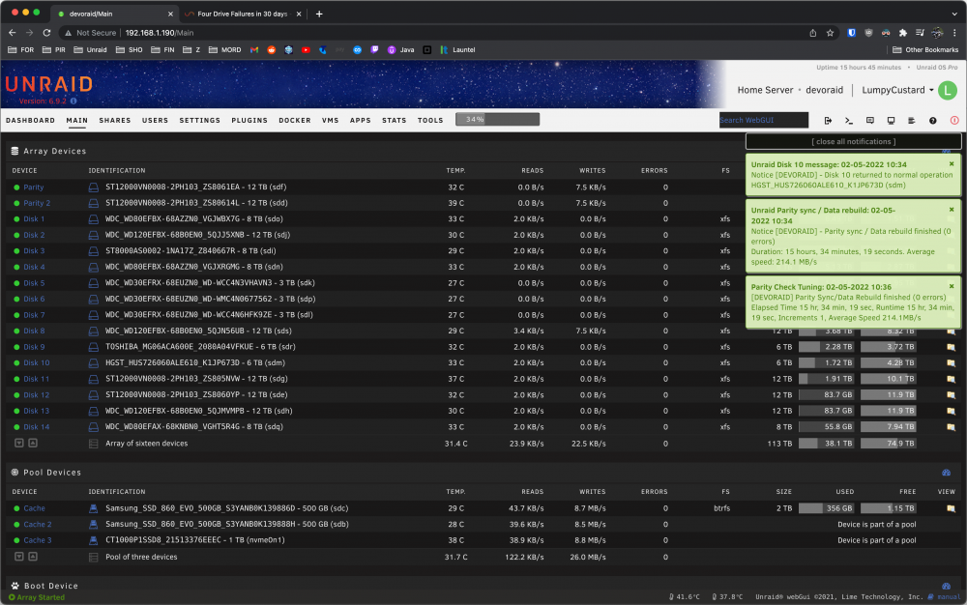Click the help question mark icon
The image size is (967, 605).
tap(932, 121)
